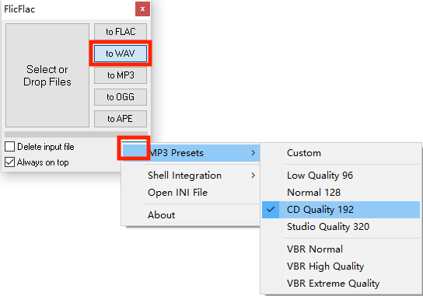Select the to APE conversion button
Viewport: 423px width, 296px height.
coord(121,119)
